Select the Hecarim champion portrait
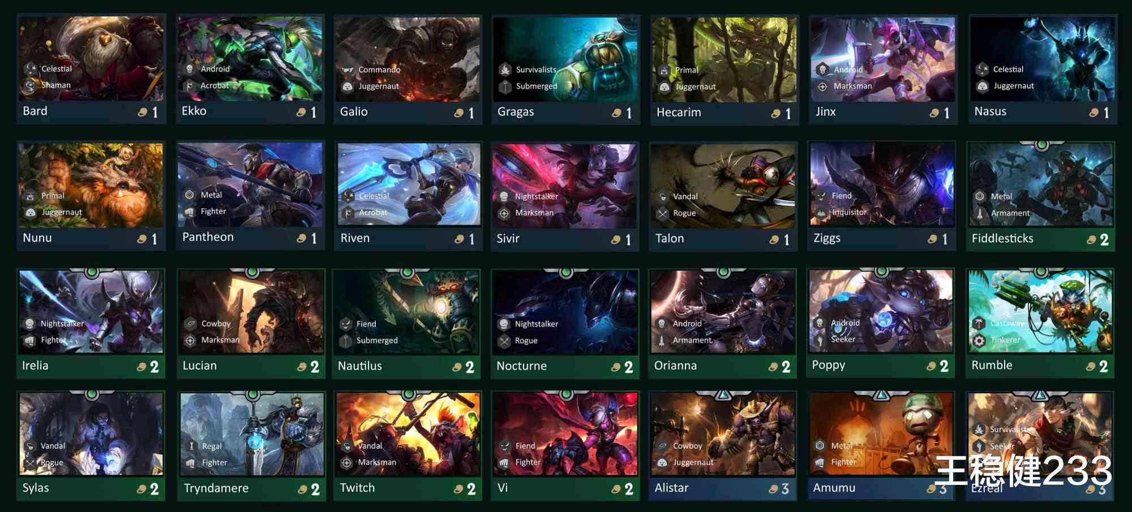Screen dimensions: 1132x512 (x=724, y=59)
